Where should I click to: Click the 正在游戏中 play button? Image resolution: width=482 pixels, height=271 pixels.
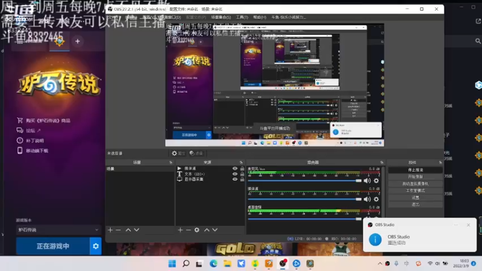coord(53,246)
